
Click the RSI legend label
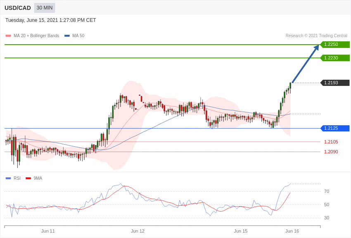pyautogui.click(x=17, y=178)
